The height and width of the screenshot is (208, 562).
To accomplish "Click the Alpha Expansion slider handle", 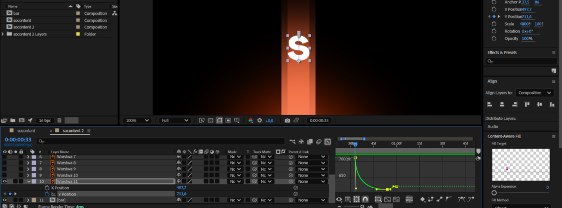I will (494, 193).
